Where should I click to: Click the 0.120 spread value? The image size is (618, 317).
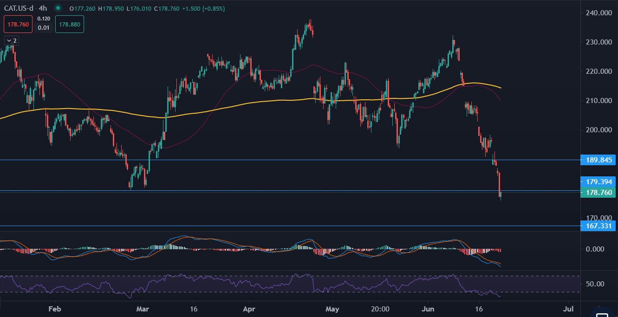pyautogui.click(x=44, y=19)
